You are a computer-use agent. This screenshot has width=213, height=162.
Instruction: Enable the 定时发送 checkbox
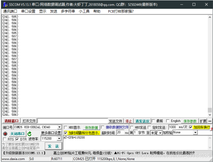(x=149, y=127)
